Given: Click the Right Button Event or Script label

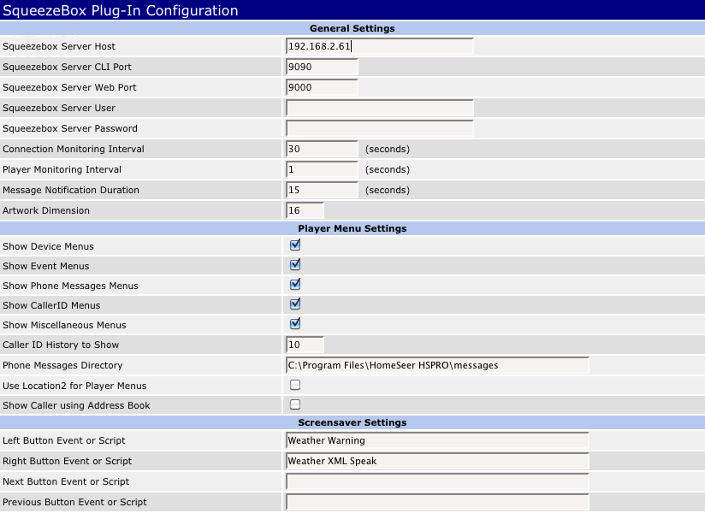Looking at the screenshot, I should point(67,462).
